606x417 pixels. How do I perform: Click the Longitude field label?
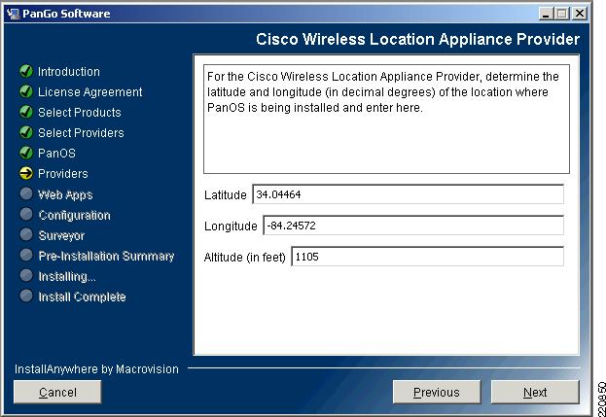[x=231, y=226]
